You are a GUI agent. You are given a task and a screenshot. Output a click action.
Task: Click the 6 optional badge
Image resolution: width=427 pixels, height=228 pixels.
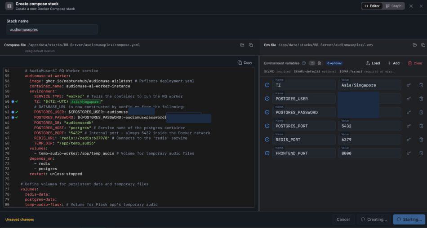(x=334, y=63)
